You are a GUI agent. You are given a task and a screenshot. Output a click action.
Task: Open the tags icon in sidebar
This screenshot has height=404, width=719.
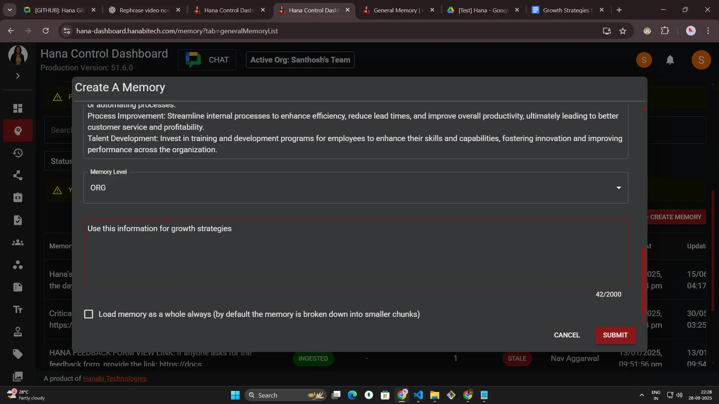[x=18, y=354]
